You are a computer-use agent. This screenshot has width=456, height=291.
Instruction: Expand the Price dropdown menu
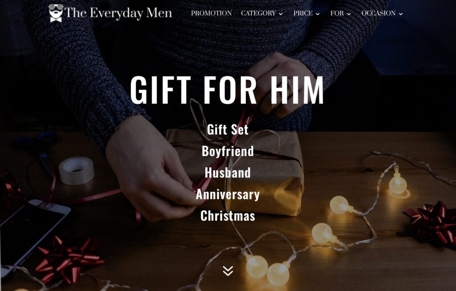[x=306, y=13]
